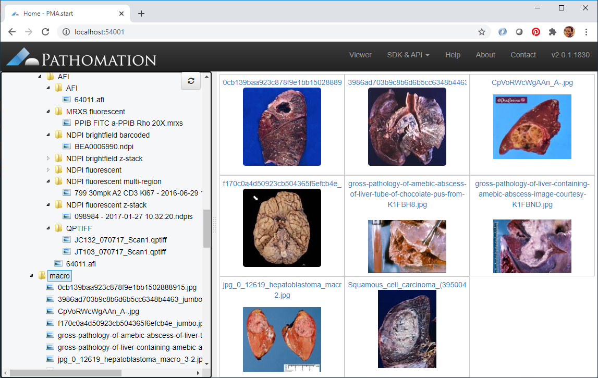Open the SDK & API dropdown
598x378 pixels.
pos(408,55)
